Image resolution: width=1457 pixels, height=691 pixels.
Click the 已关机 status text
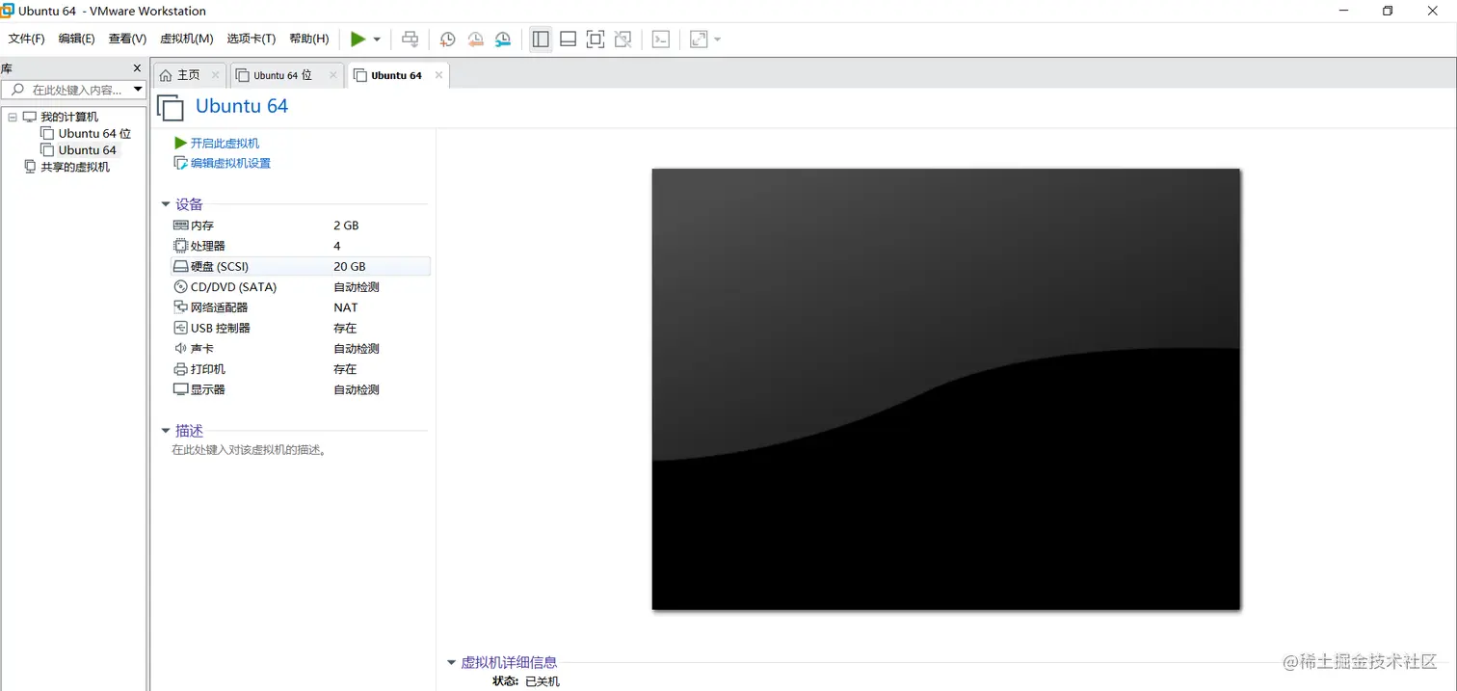542,681
